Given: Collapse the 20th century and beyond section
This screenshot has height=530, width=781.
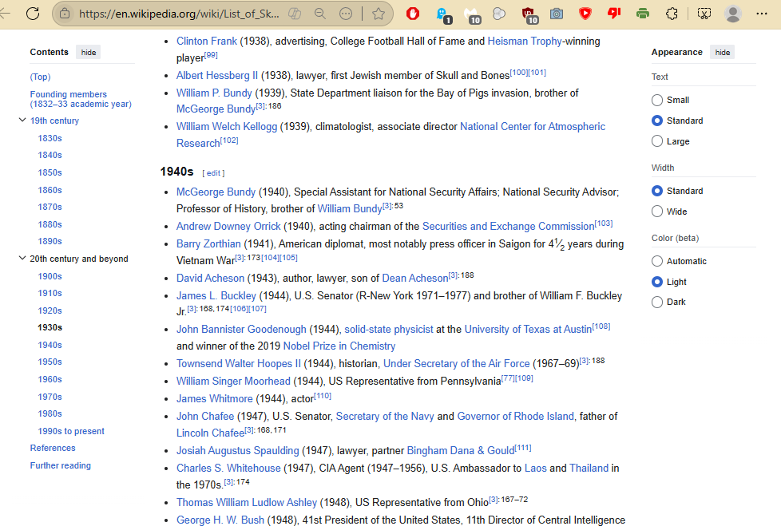Looking at the screenshot, I should click(x=22, y=258).
